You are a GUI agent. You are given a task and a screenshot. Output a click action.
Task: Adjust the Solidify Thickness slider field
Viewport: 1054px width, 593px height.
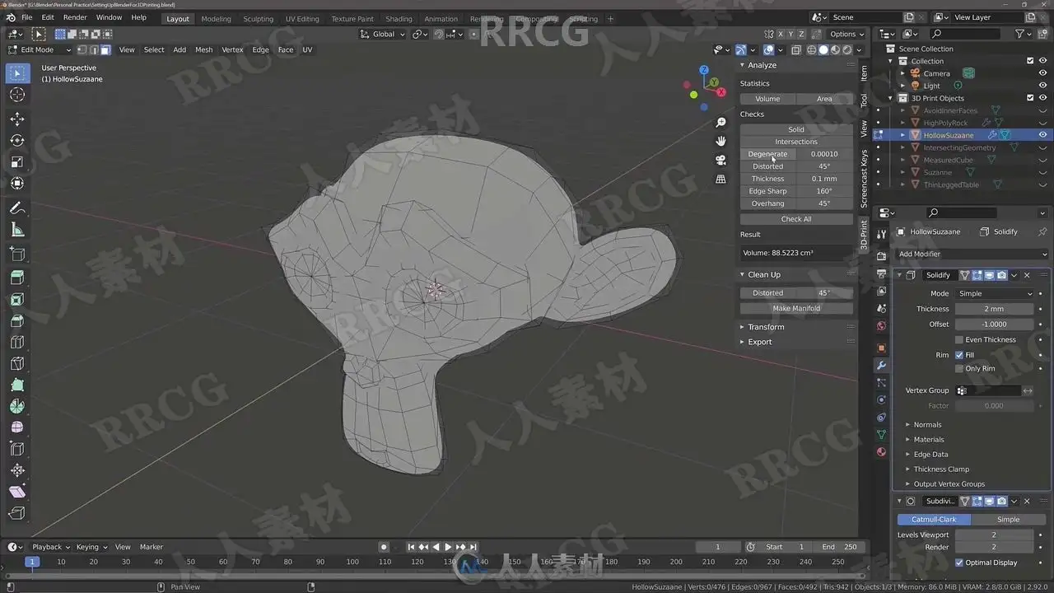click(995, 309)
